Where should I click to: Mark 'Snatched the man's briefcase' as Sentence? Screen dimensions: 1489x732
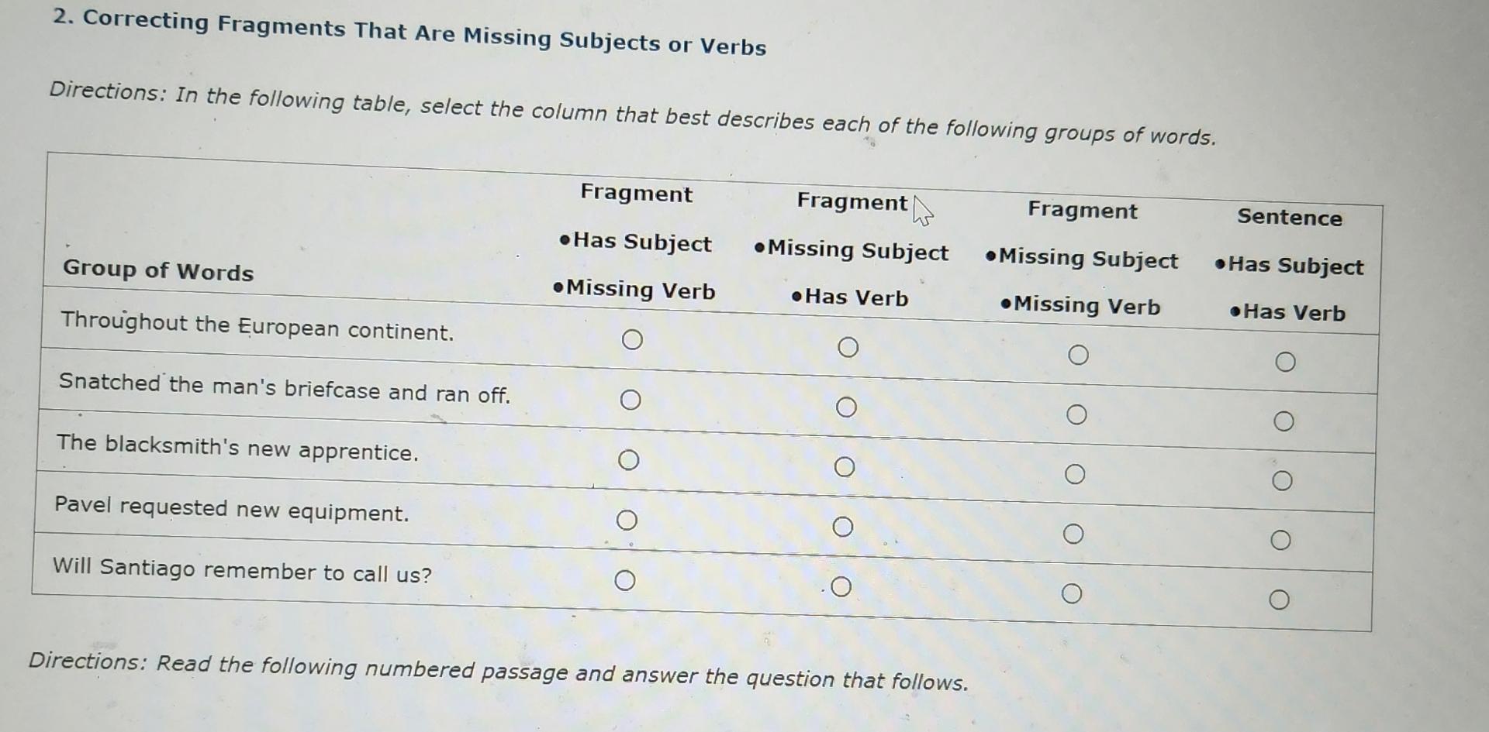point(1284,421)
